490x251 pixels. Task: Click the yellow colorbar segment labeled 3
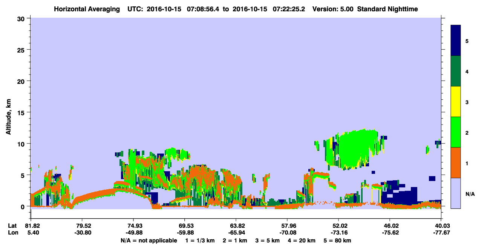point(456,102)
